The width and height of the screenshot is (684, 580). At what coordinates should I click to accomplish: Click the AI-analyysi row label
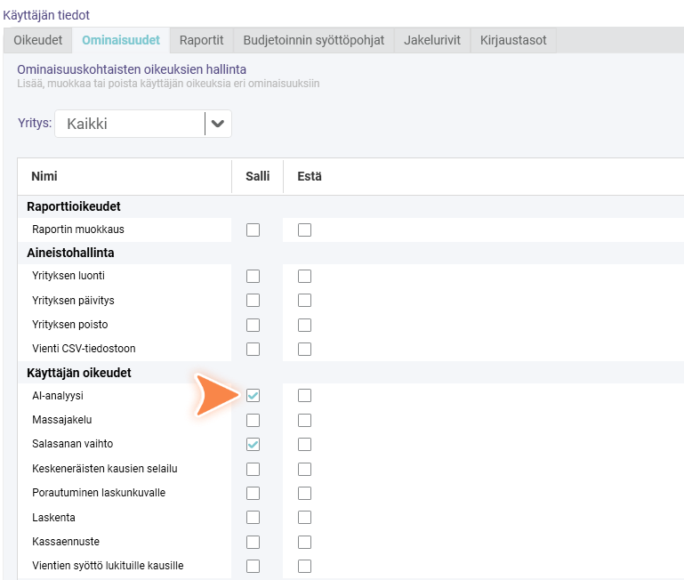(x=58, y=396)
